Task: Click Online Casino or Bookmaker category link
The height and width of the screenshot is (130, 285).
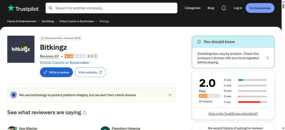Action: pyautogui.click(x=65, y=62)
